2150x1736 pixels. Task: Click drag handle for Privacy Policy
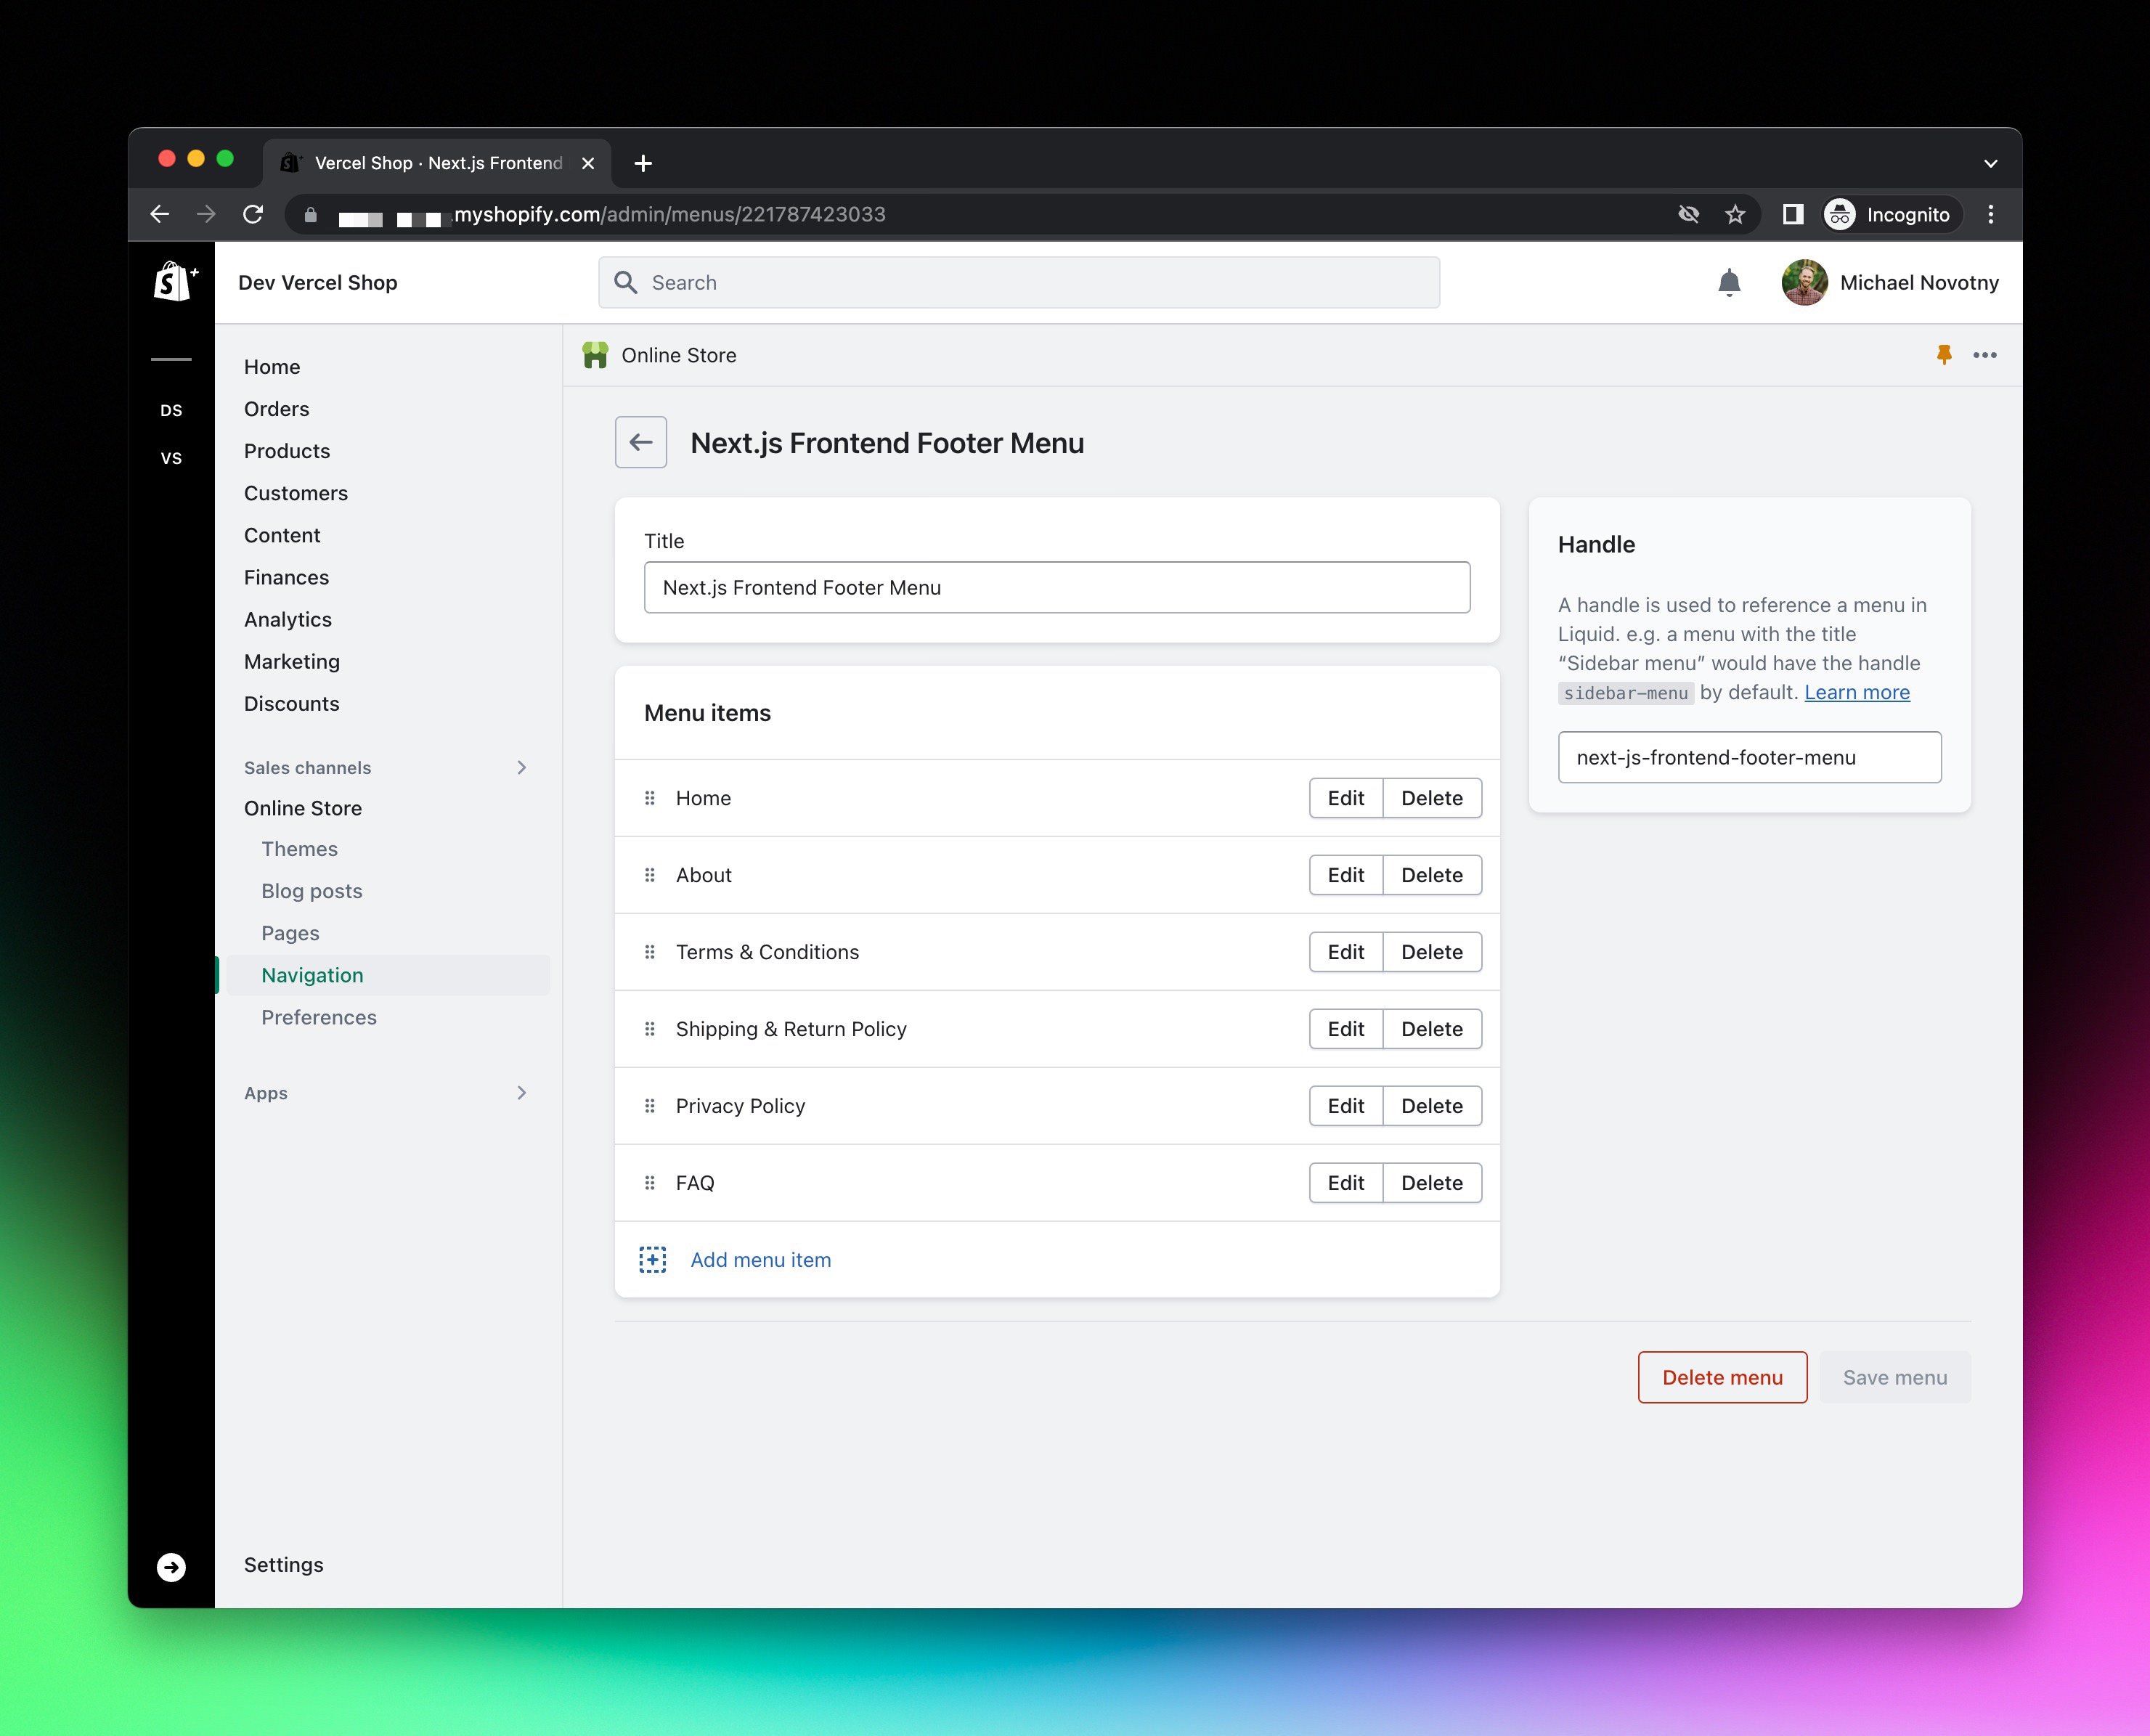click(x=650, y=1106)
